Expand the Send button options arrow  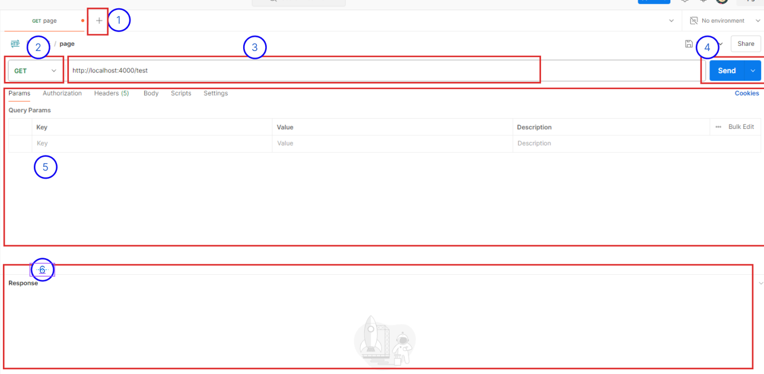[x=753, y=71]
